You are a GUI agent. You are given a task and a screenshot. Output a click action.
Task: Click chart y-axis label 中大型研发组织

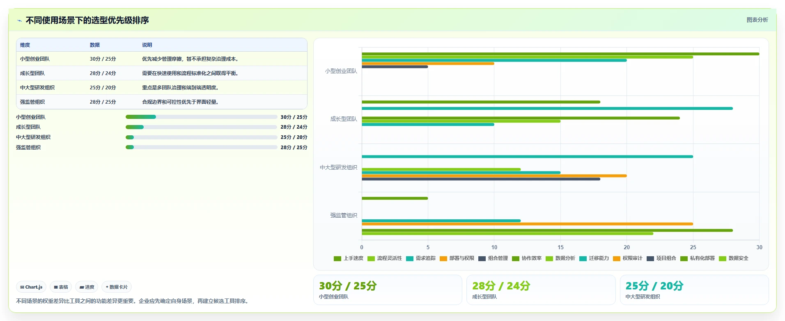pos(339,167)
